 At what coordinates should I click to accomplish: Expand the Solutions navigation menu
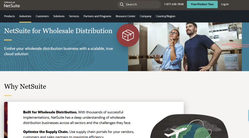[x=59, y=16]
